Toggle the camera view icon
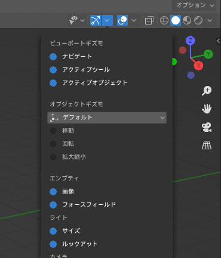The width and height of the screenshot is (221, 258). tap(207, 127)
